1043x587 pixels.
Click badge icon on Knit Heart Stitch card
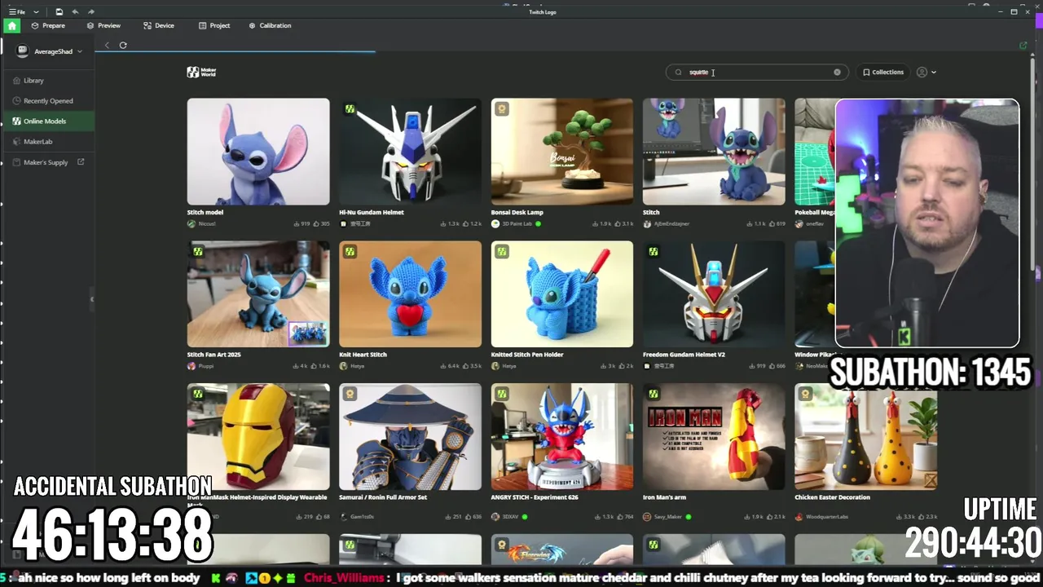(x=350, y=252)
